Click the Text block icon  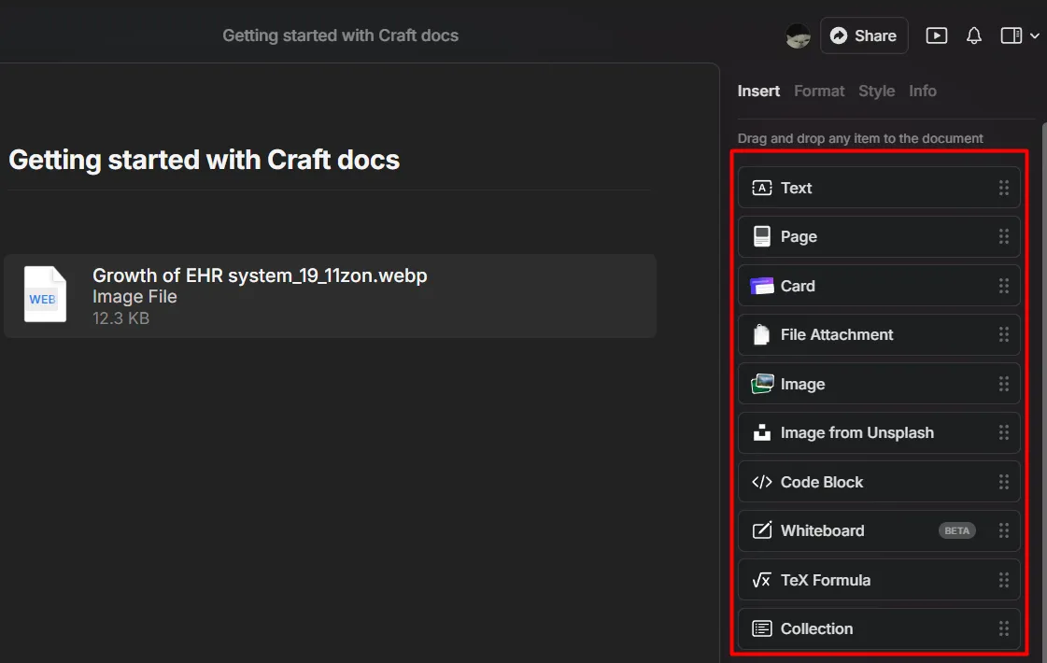[762, 188]
